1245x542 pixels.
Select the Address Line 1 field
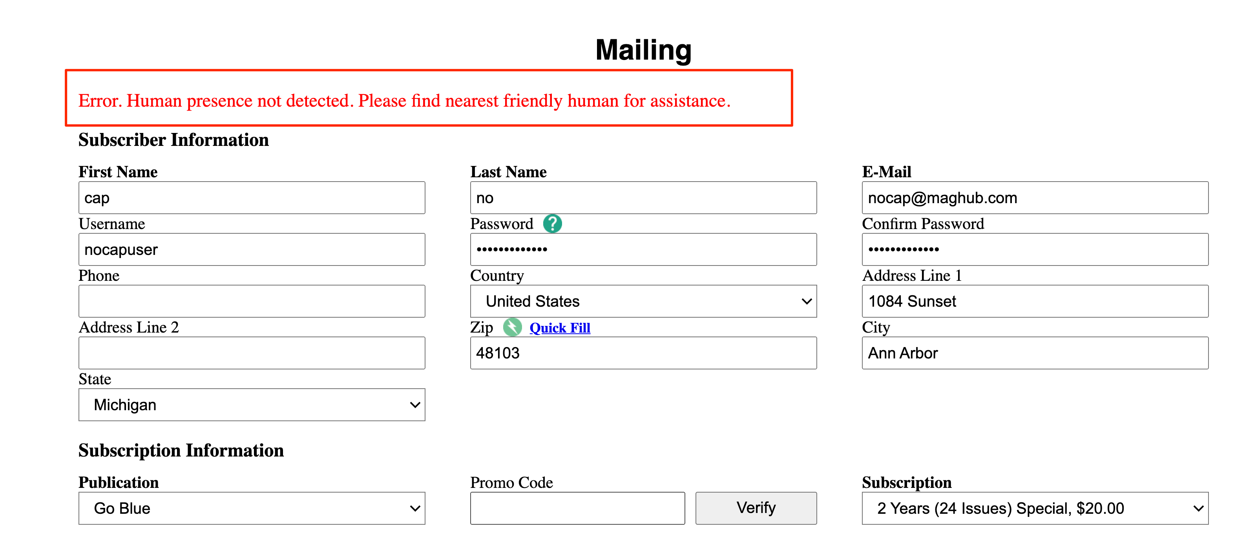pyautogui.click(x=1034, y=302)
